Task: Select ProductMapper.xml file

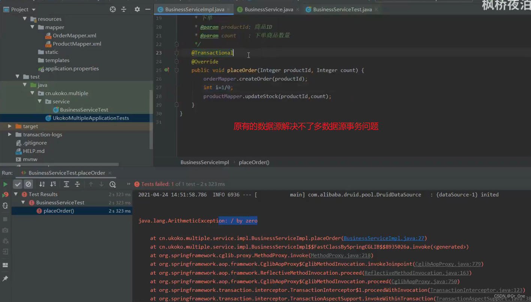Action: point(77,44)
